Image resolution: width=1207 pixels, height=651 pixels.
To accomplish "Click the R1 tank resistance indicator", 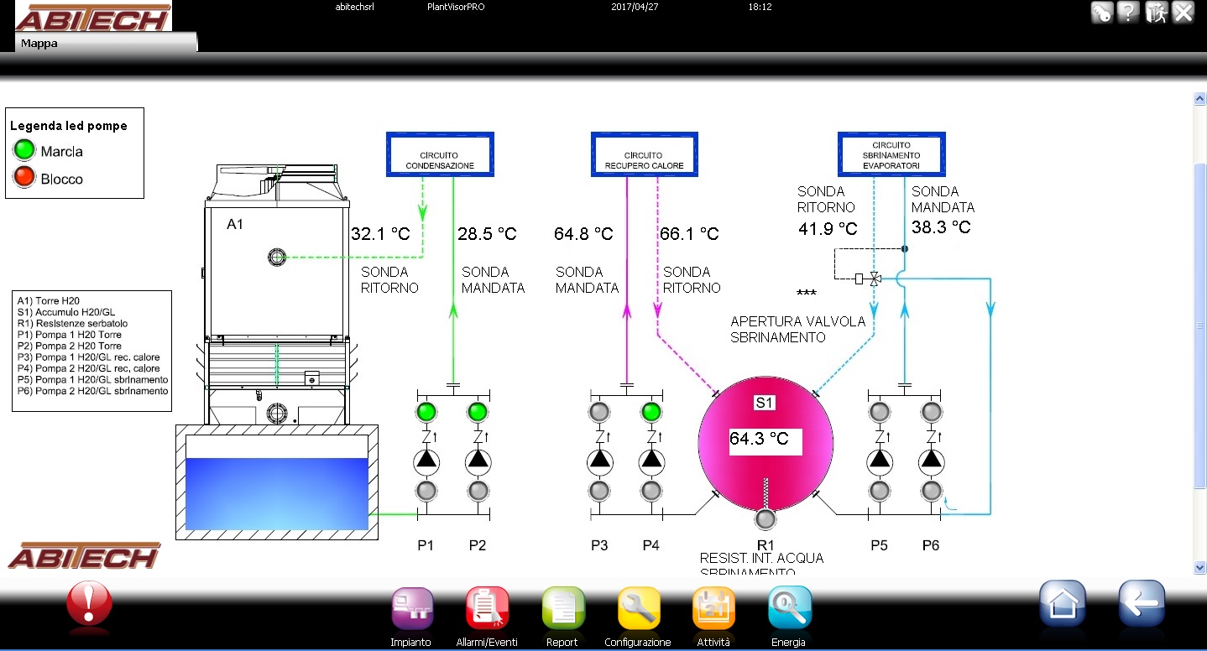I will (765, 519).
